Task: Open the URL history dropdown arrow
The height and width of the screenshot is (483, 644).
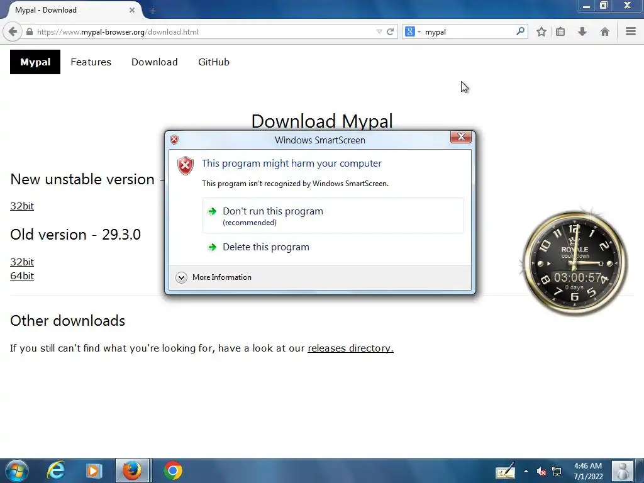Action: tap(379, 31)
